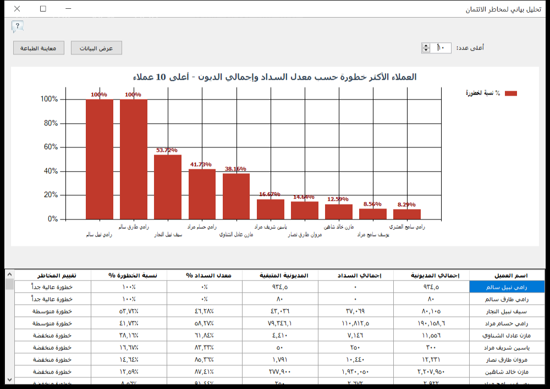Click total payments cell ١٠,٤٤٠
This screenshot has width=550, height=389.
[355, 359]
